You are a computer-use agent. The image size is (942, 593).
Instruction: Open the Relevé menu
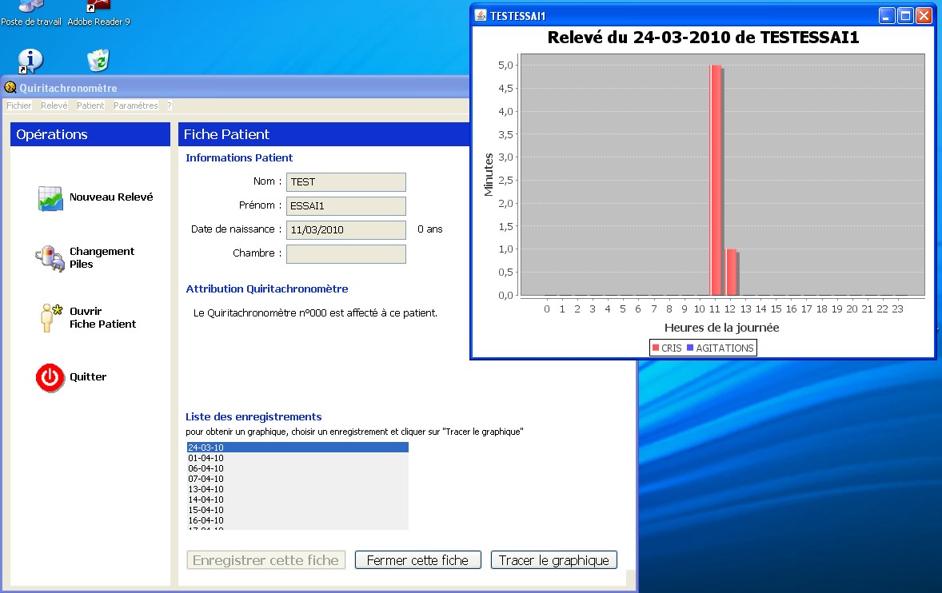tap(54, 105)
